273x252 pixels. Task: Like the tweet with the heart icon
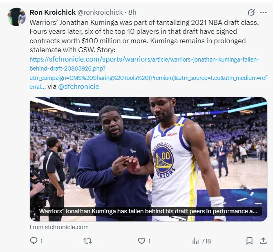pos(141,241)
